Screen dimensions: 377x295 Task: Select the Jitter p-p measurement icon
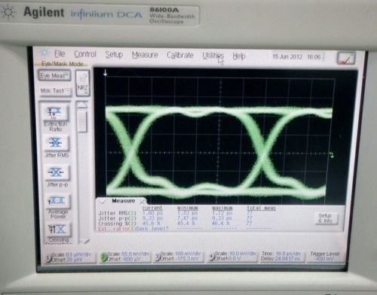click(x=57, y=172)
